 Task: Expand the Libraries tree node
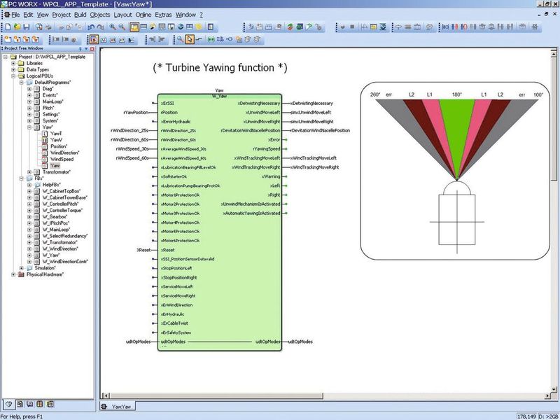click(x=13, y=63)
